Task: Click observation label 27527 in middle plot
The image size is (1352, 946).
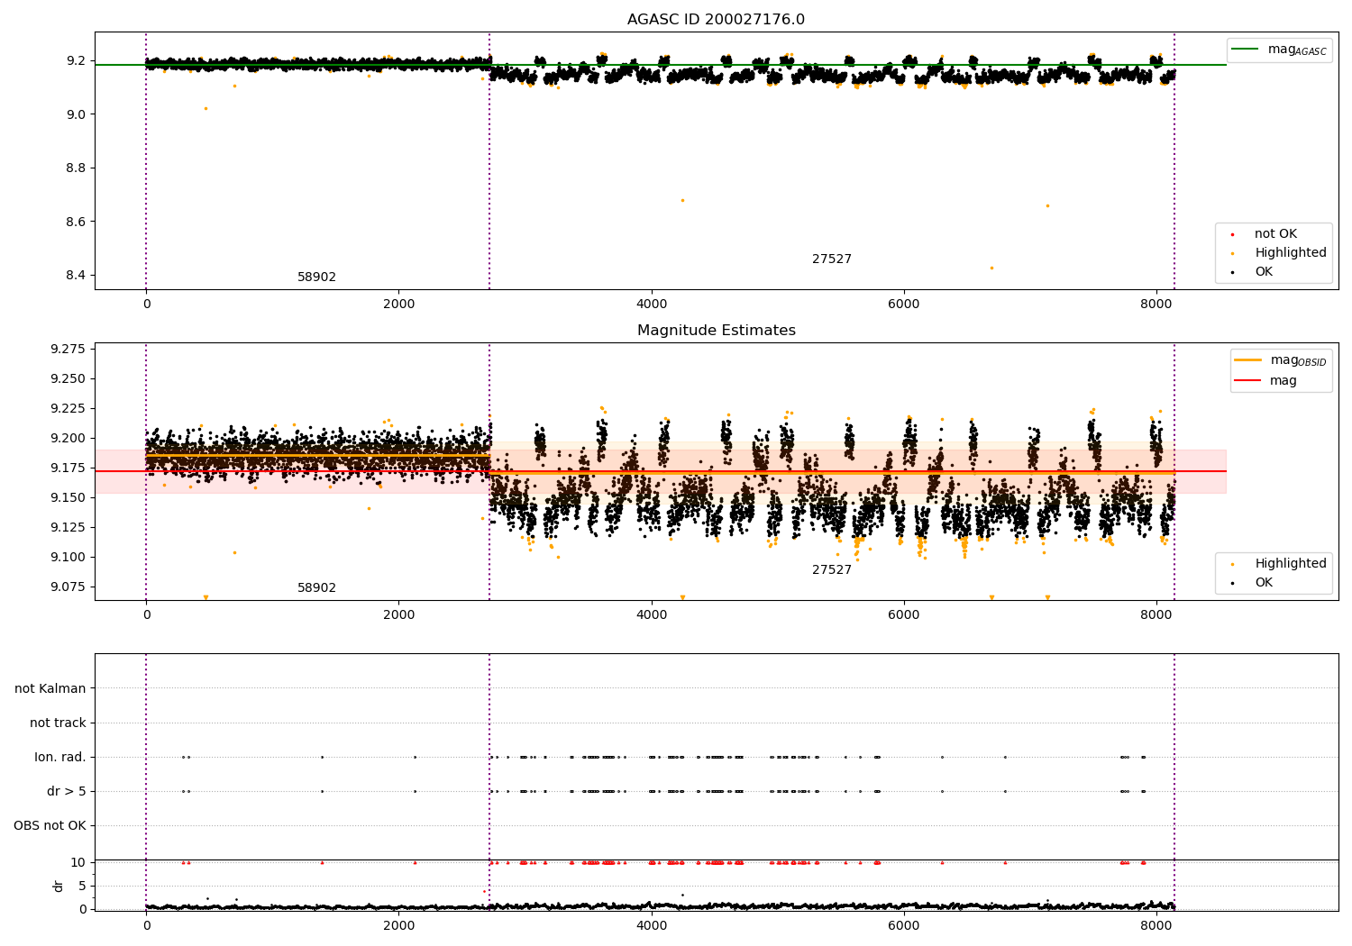Action: [832, 570]
